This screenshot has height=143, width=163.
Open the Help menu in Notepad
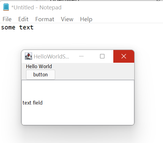click(x=86, y=19)
